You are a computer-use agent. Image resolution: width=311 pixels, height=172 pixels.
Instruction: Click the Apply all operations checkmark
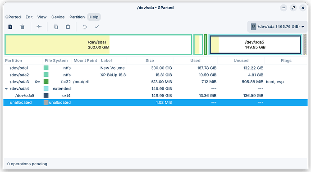[x=97, y=26]
